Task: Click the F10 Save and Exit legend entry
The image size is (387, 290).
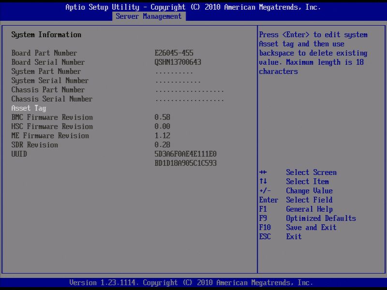Action: pyautogui.click(x=300, y=227)
